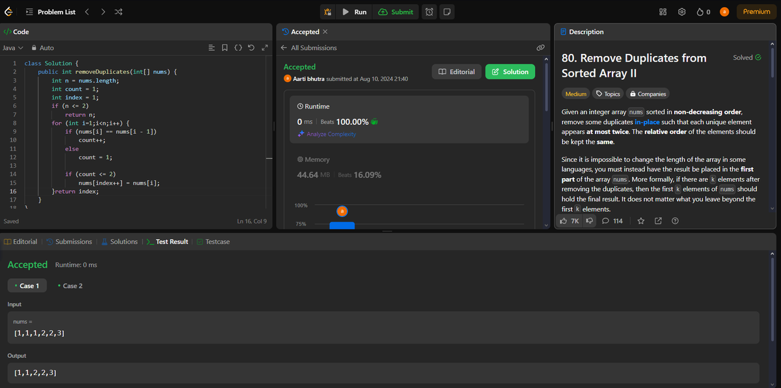Click the Ln 16, Col 9 status
781x388 pixels.
point(253,222)
